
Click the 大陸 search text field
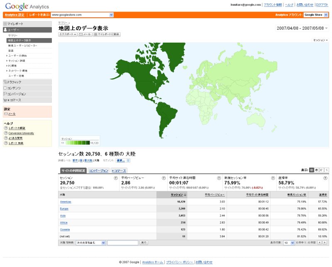click(122, 243)
